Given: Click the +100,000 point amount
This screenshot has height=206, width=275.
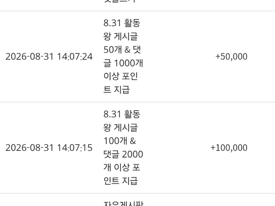Looking at the screenshot, I should click(x=229, y=148).
